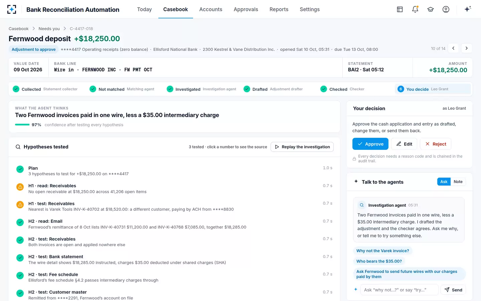Click the 97% confidence bar
The image size is (481, 301).
(22, 125)
